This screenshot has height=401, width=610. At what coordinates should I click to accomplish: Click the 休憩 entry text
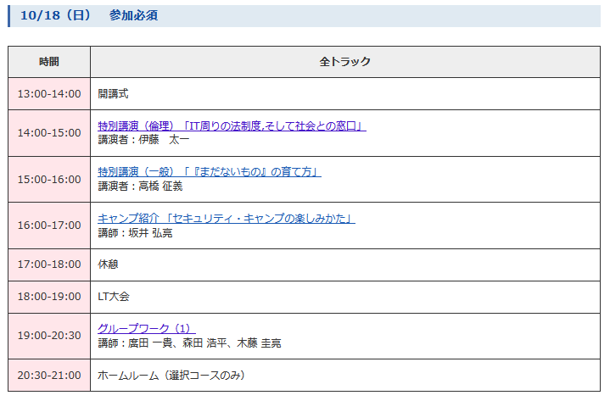click(x=108, y=265)
